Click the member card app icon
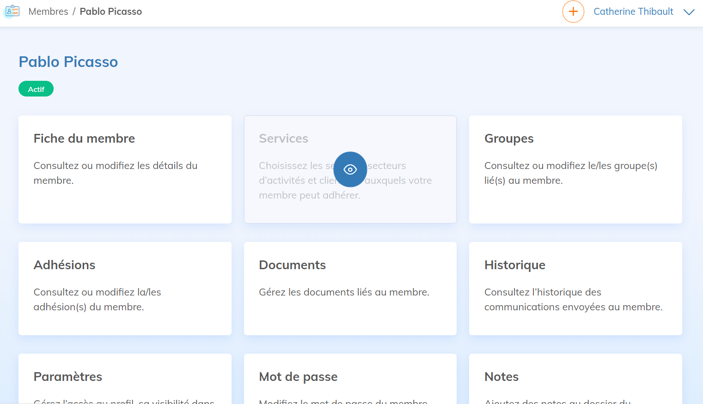 [x=12, y=11]
